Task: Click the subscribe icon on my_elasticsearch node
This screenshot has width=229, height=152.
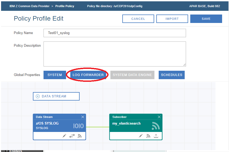Action: [x=148, y=136]
